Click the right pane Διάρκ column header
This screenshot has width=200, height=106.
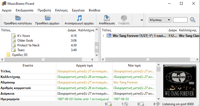pos(173,30)
